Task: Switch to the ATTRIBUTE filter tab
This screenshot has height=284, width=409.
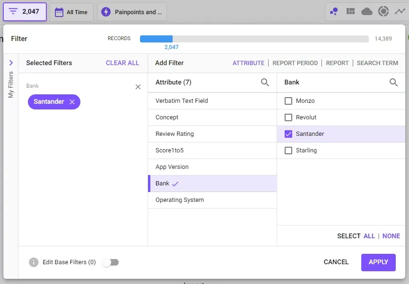Action: coord(248,63)
